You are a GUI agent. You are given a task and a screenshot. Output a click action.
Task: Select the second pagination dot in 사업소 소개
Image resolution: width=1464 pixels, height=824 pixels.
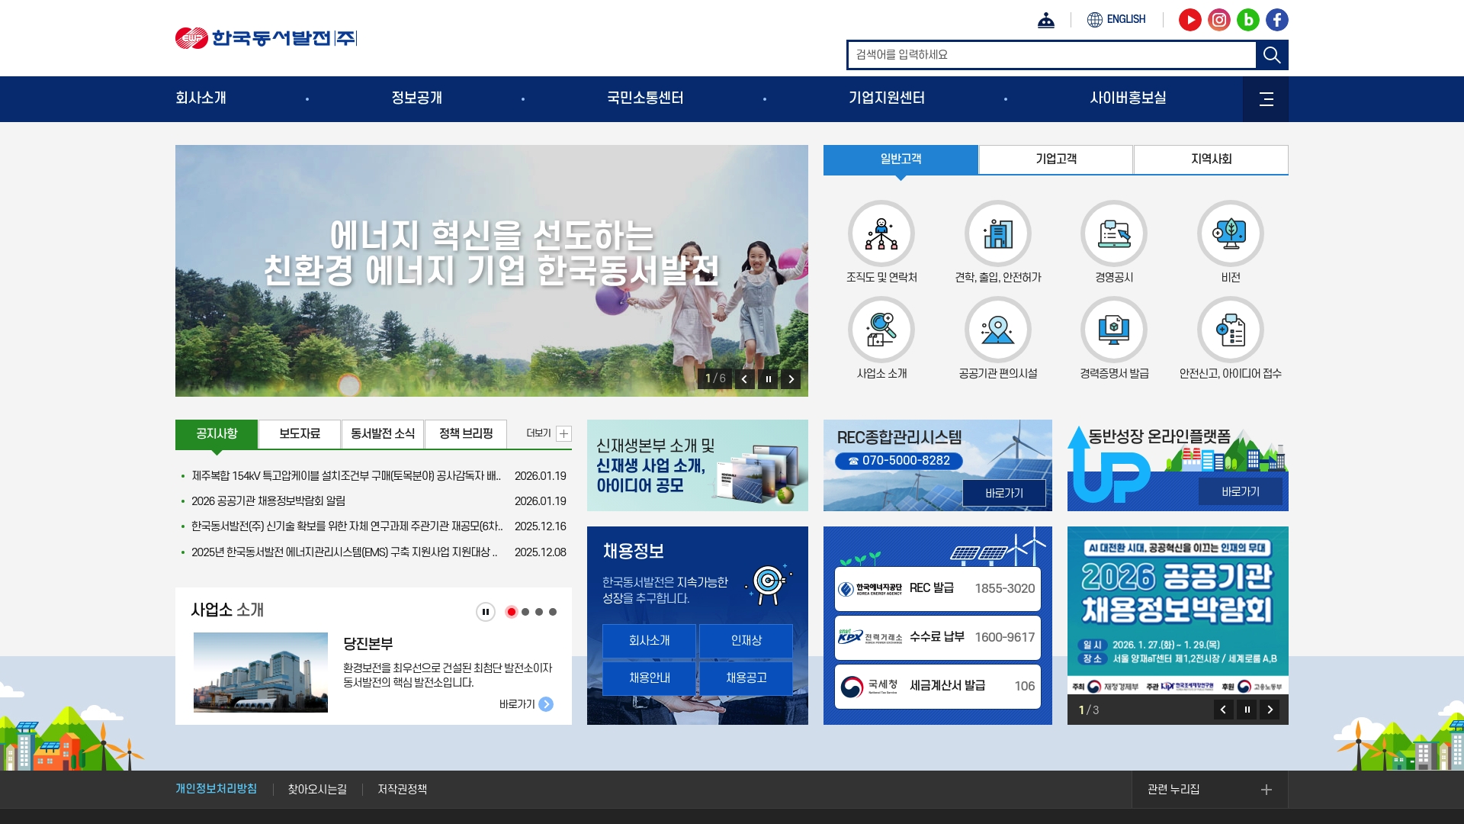tap(525, 611)
